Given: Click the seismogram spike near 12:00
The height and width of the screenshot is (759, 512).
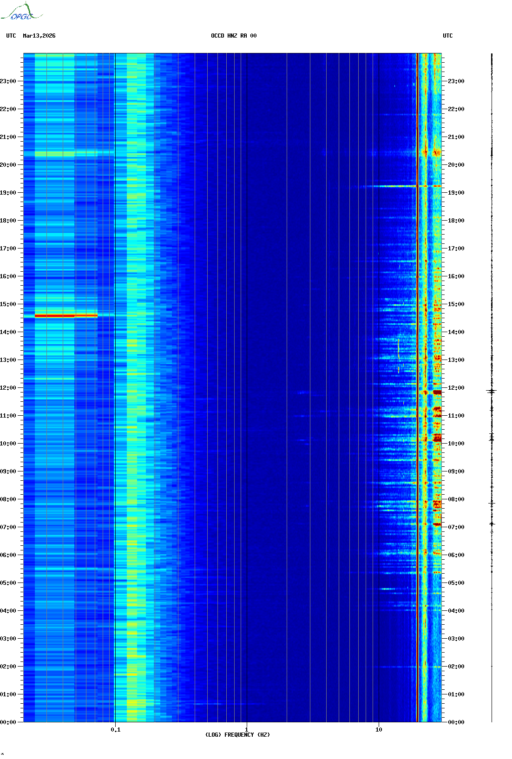Looking at the screenshot, I should [x=492, y=392].
